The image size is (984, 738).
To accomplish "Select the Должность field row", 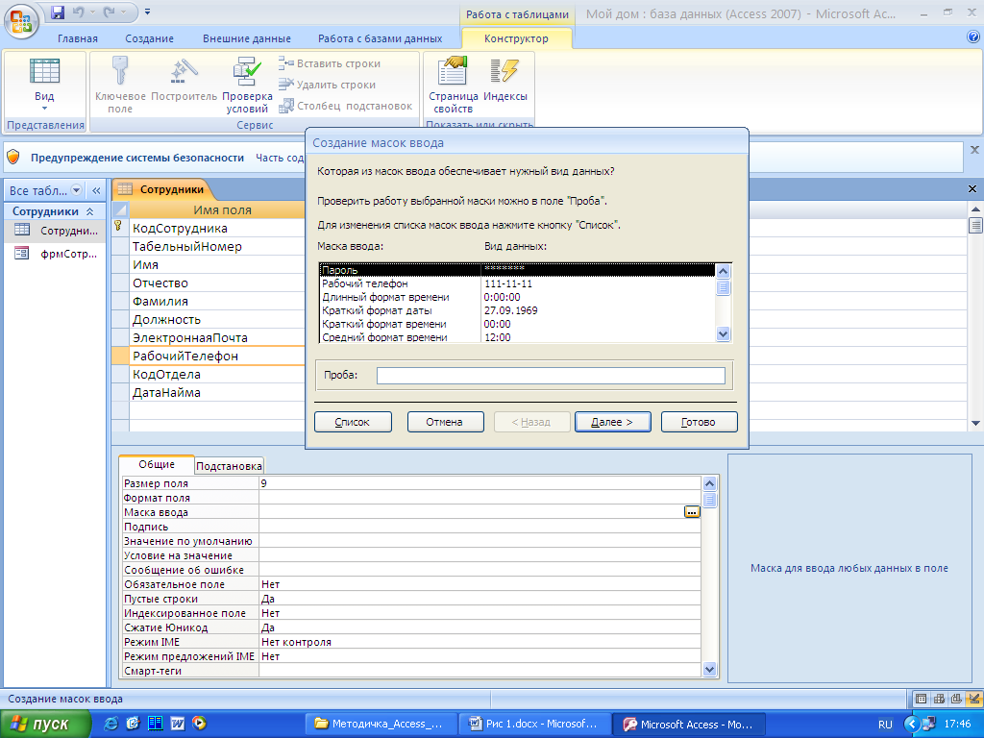I will pyautogui.click(x=216, y=319).
